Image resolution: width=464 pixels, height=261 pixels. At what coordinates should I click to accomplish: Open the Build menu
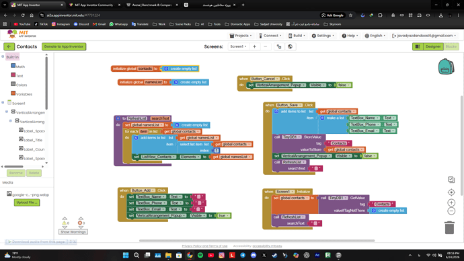click(297, 36)
